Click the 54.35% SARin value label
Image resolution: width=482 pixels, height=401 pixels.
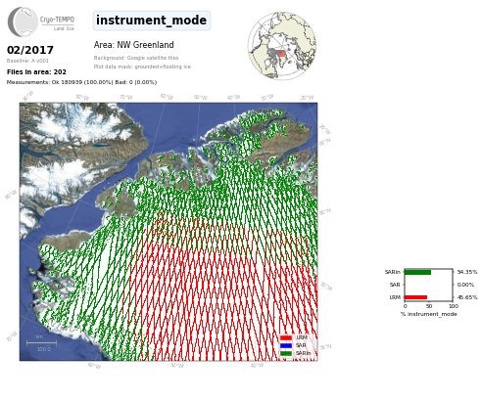pos(467,272)
